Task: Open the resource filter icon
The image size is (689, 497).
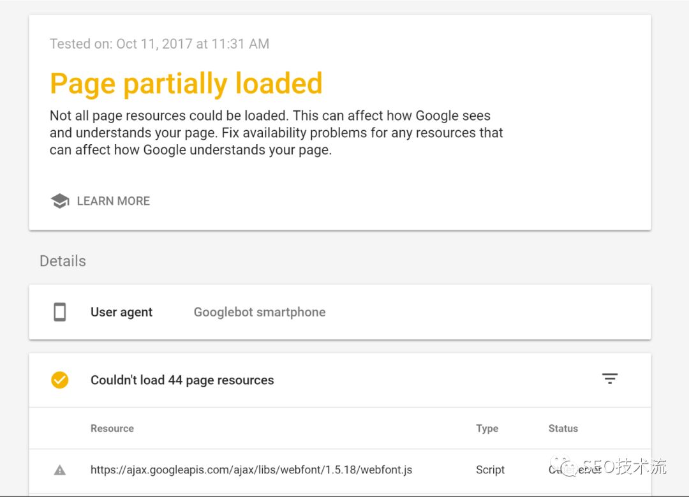Action: coord(610,379)
